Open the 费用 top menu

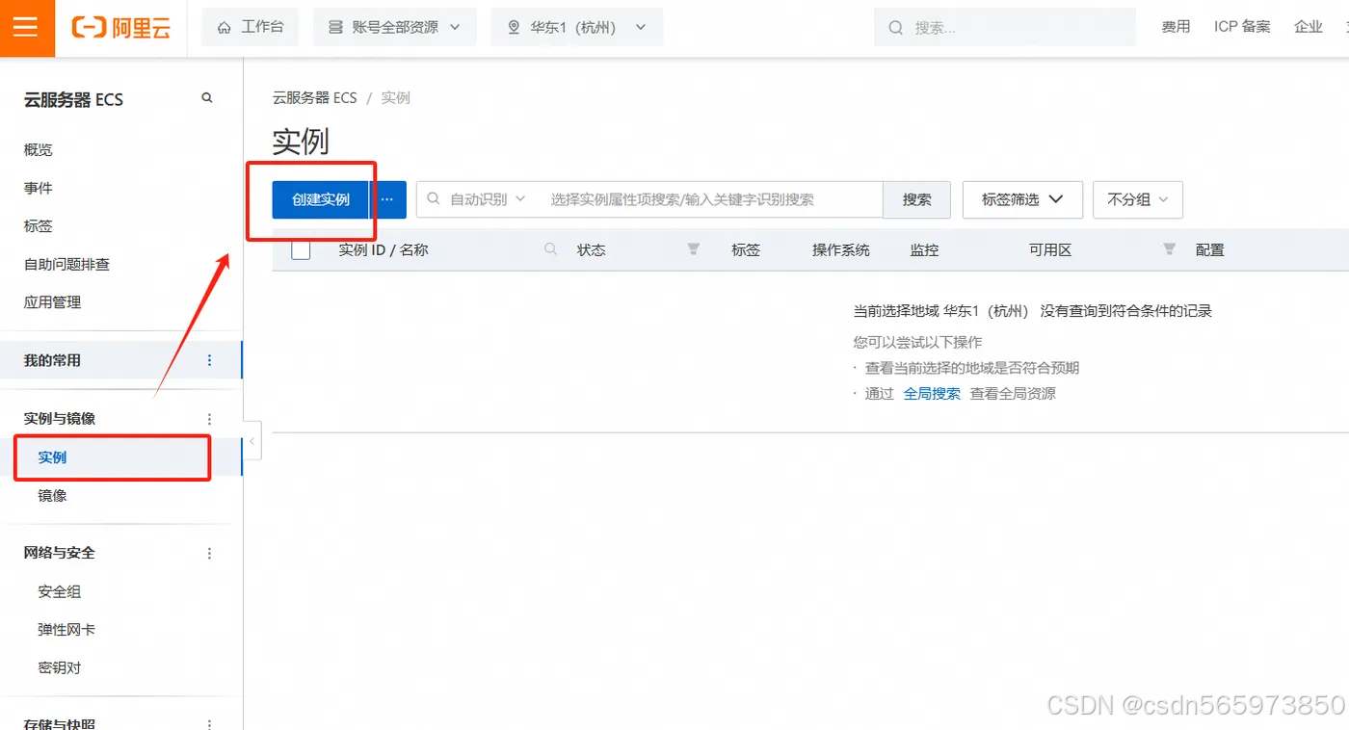click(x=1176, y=27)
